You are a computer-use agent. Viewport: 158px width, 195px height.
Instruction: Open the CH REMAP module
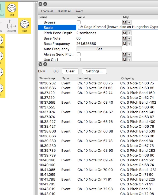[x=12, y=26]
